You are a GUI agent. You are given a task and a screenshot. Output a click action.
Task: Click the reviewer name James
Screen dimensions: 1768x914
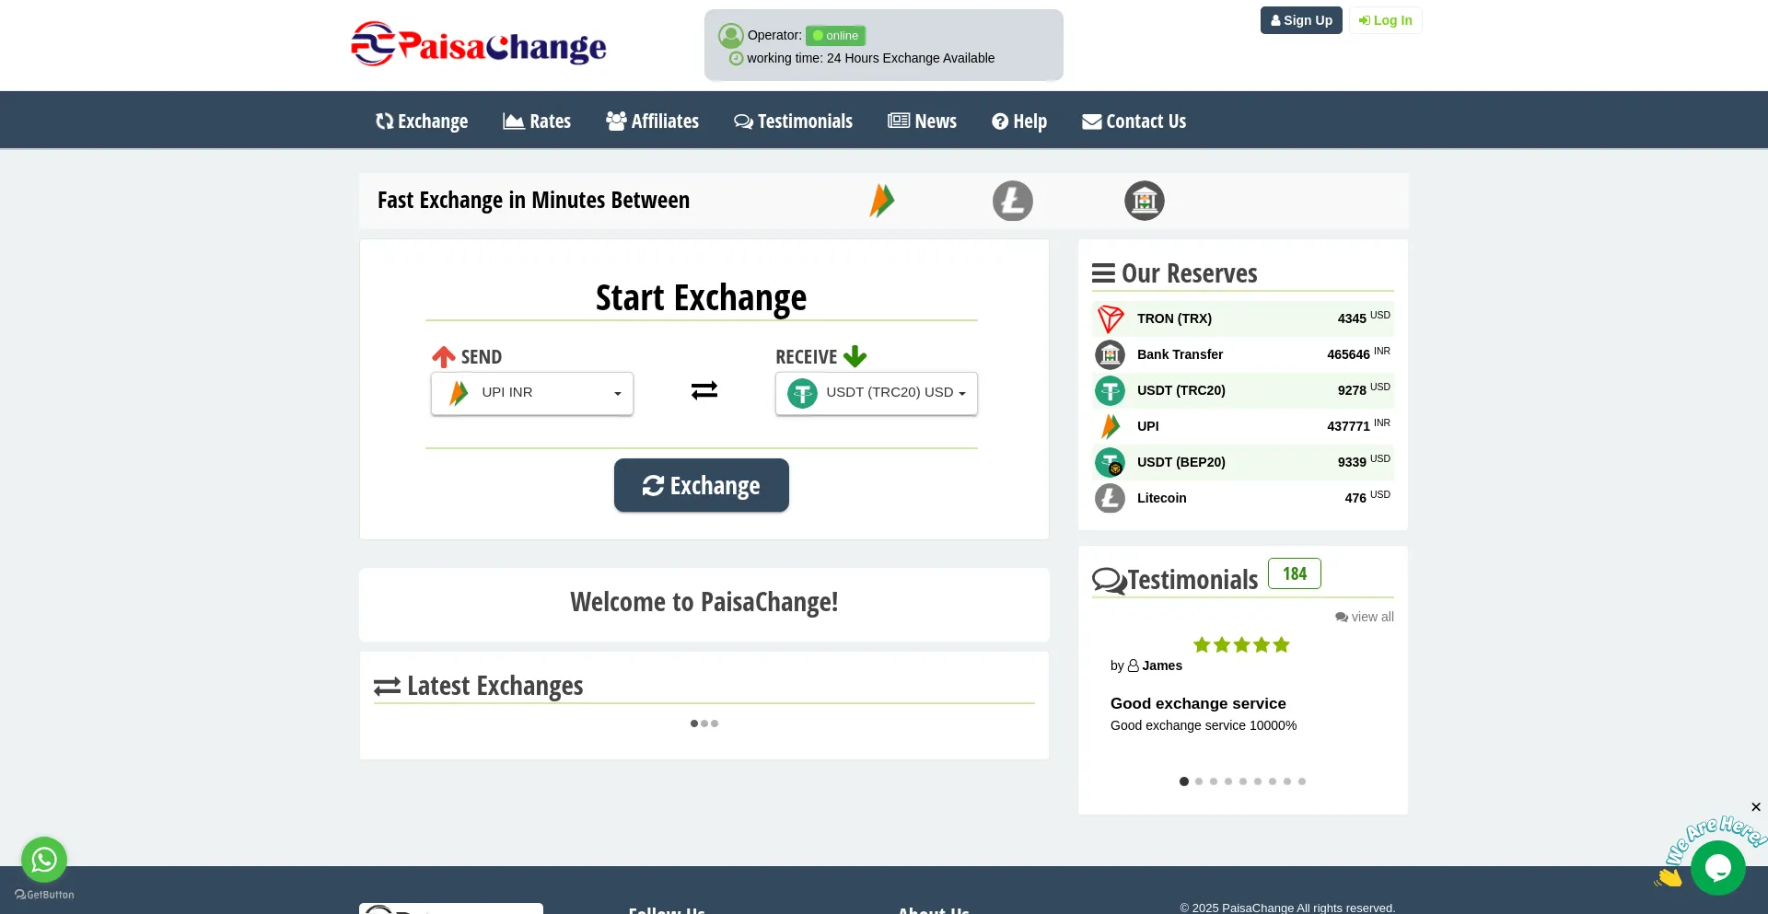point(1162,665)
